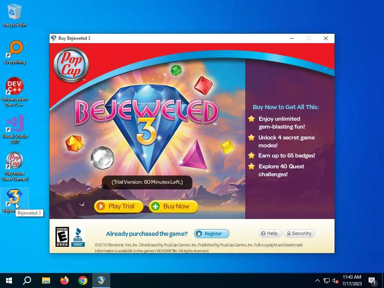The width and height of the screenshot is (384, 288).
Task: Click the BBB accredited business badge
Action: tap(78, 237)
